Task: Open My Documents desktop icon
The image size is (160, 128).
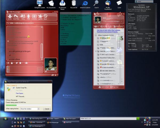Action: (51, 4)
